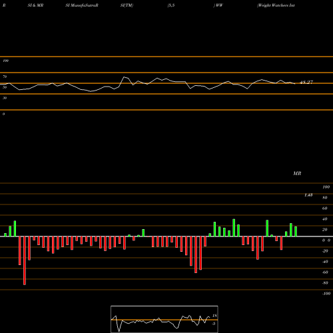The image size is (333, 333).
Task: Click the RSI axis label 70
Action: (5, 77)
